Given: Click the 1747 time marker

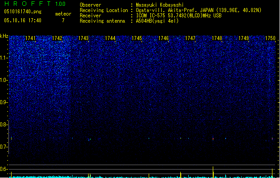Looking at the screenshot, I should click(x=190, y=38).
